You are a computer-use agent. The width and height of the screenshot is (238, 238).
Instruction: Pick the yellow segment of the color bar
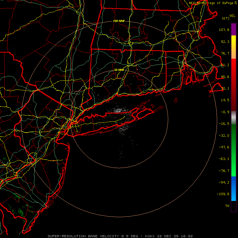point(234,41)
